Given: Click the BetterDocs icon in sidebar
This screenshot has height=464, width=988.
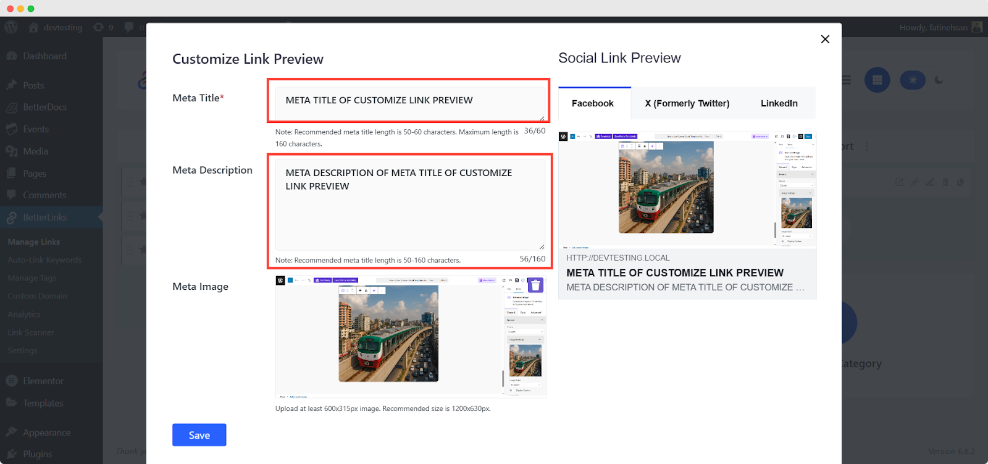Looking at the screenshot, I should [x=12, y=107].
